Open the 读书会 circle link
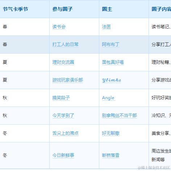This screenshot has width=171, height=171. click(59, 27)
